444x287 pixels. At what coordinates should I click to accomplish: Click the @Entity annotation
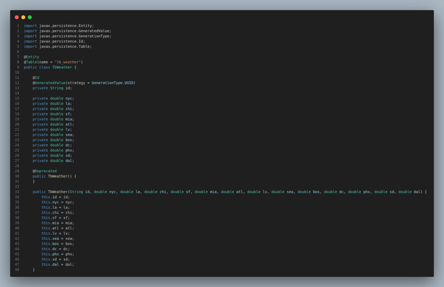(x=32, y=57)
